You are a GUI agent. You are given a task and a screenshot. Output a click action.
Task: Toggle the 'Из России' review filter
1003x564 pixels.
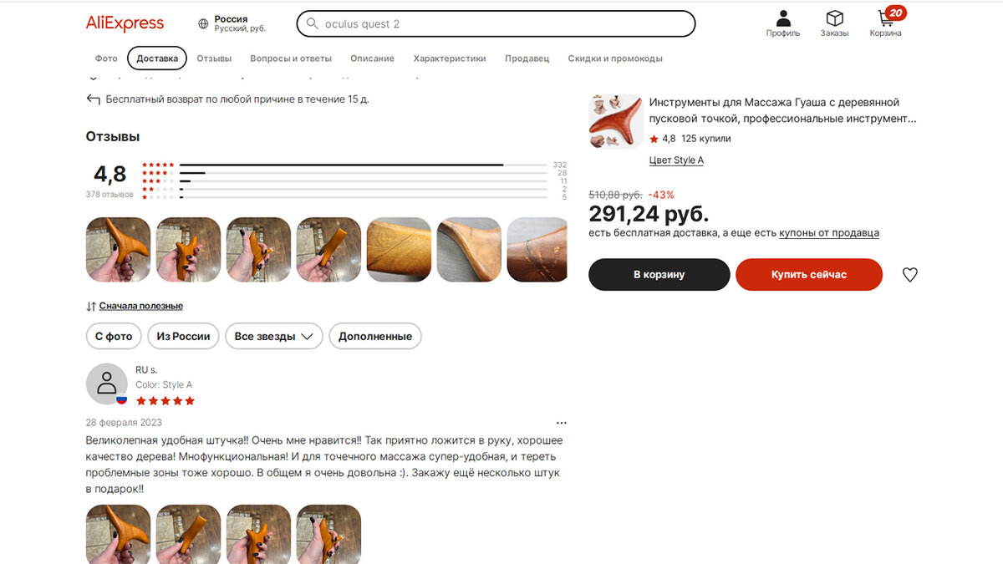(x=183, y=336)
